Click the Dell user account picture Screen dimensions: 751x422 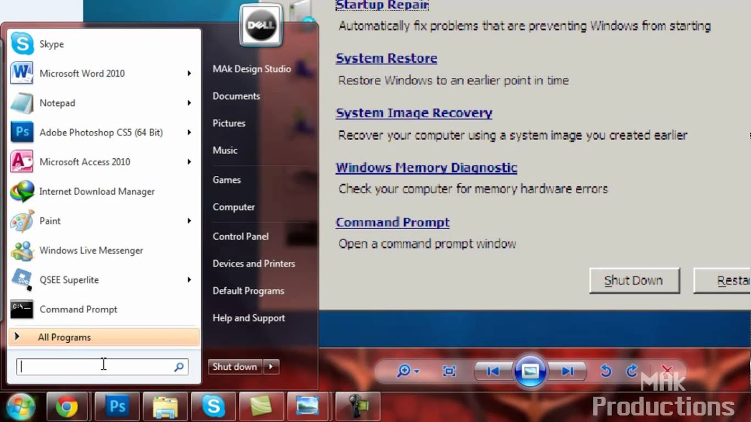pyautogui.click(x=261, y=25)
